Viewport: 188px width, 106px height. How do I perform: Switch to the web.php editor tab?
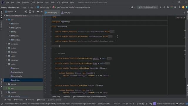(x=67, y=13)
